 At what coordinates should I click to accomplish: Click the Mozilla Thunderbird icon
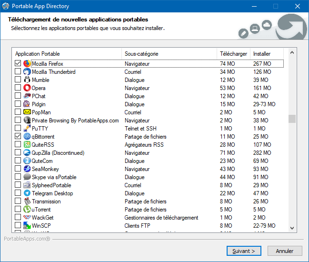click(x=27, y=71)
